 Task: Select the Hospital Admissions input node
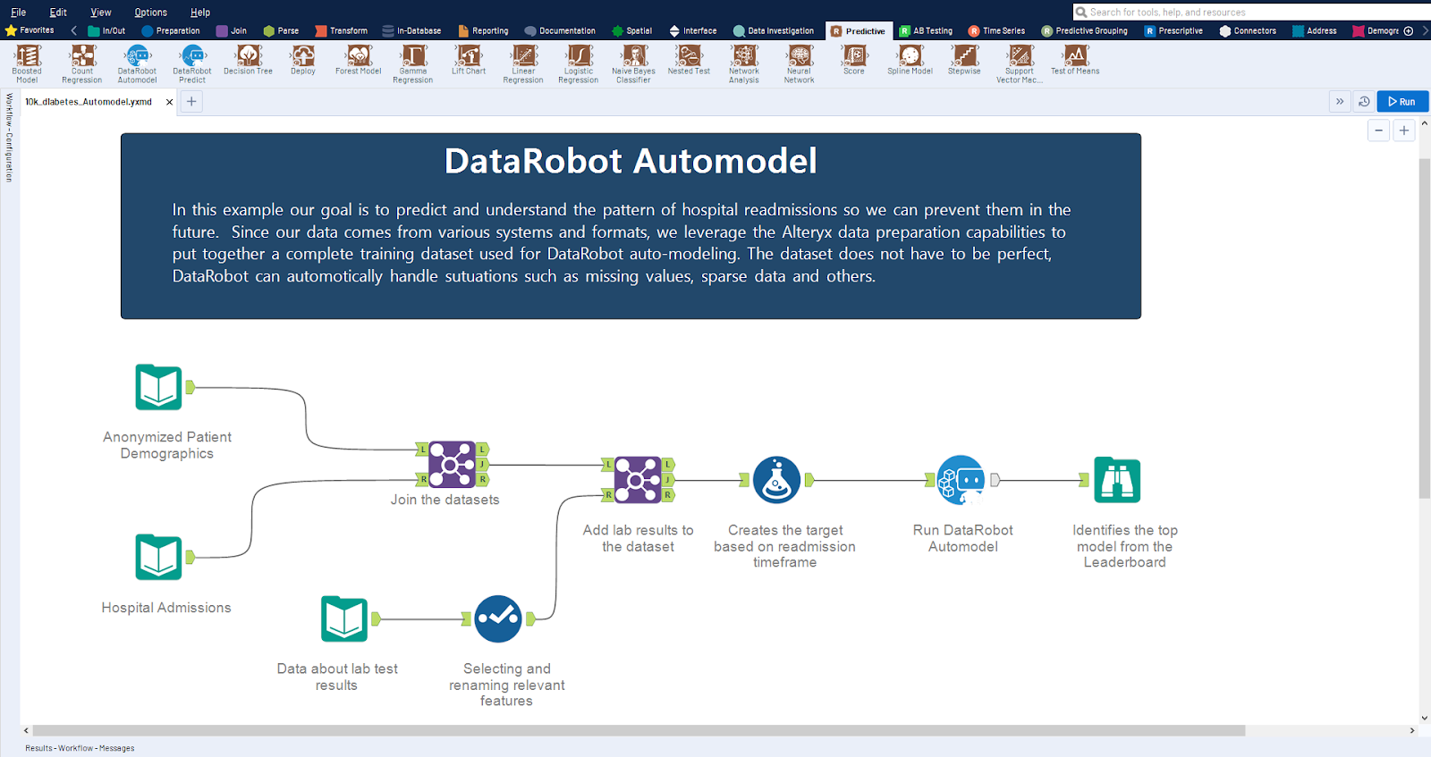click(159, 558)
